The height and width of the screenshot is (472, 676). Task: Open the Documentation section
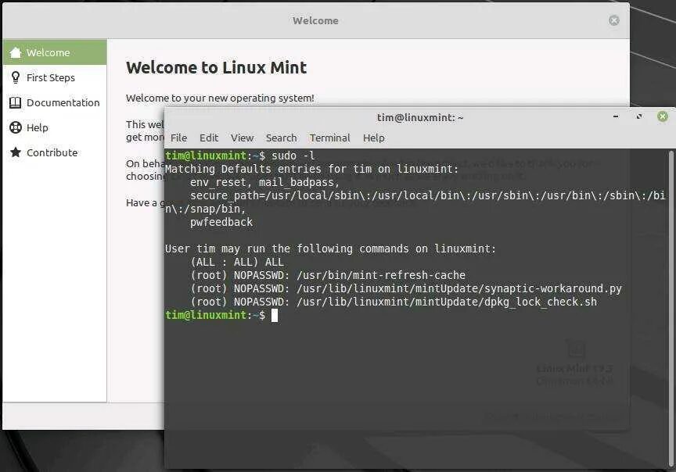[55, 102]
